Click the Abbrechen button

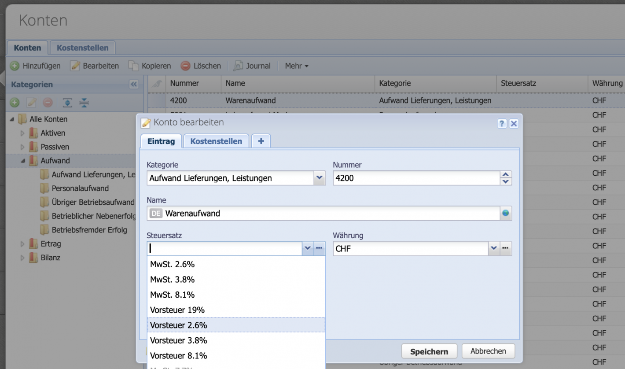coord(488,351)
